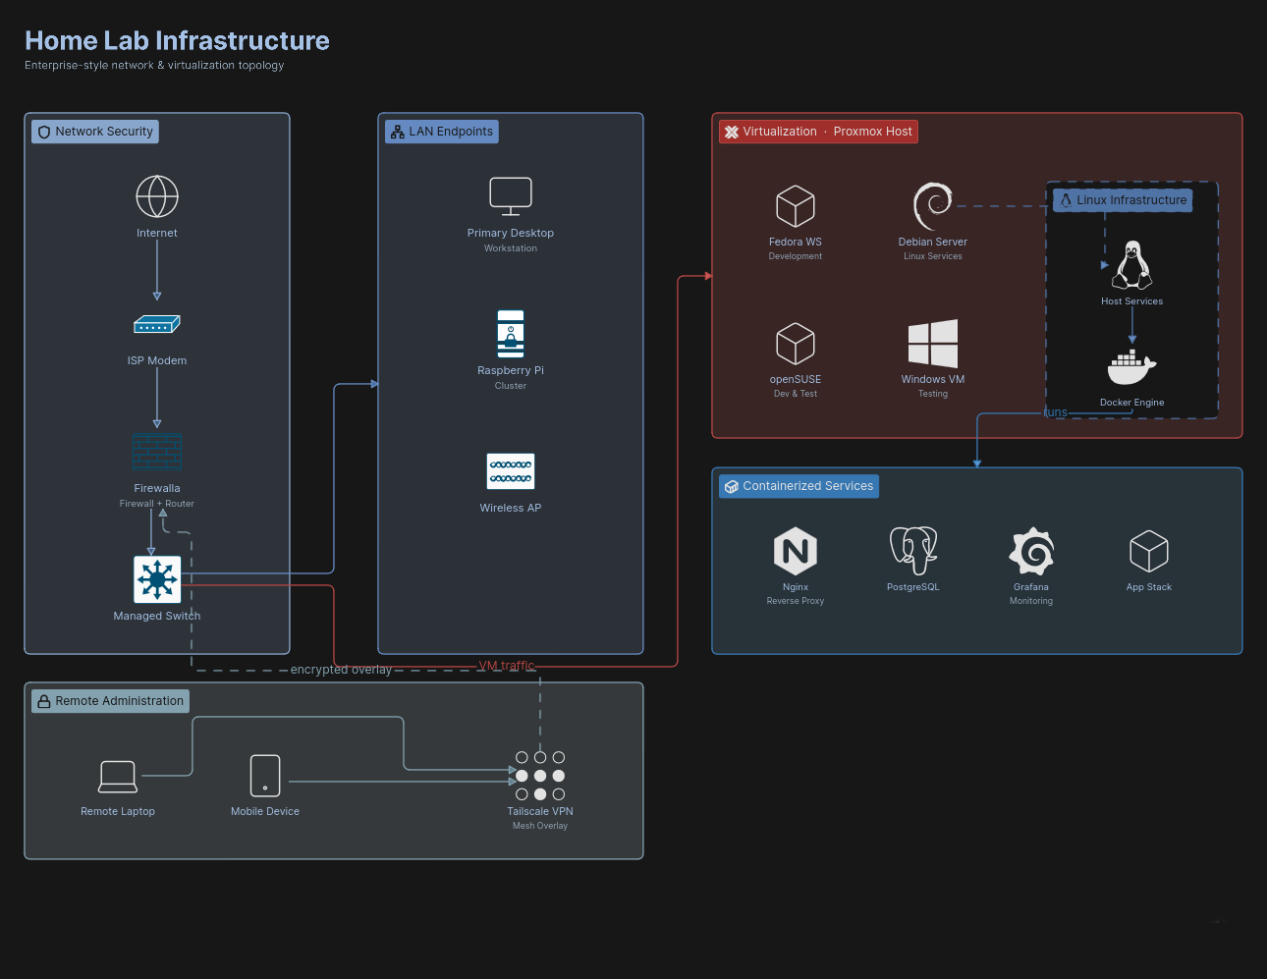This screenshot has width=1267, height=979.
Task: Select the "Remote Administration" label text
Action: (120, 701)
